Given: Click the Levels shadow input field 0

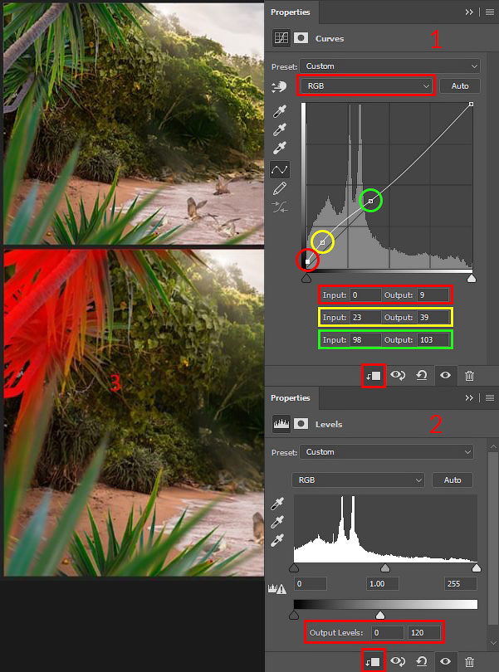Looking at the screenshot, I should (311, 584).
